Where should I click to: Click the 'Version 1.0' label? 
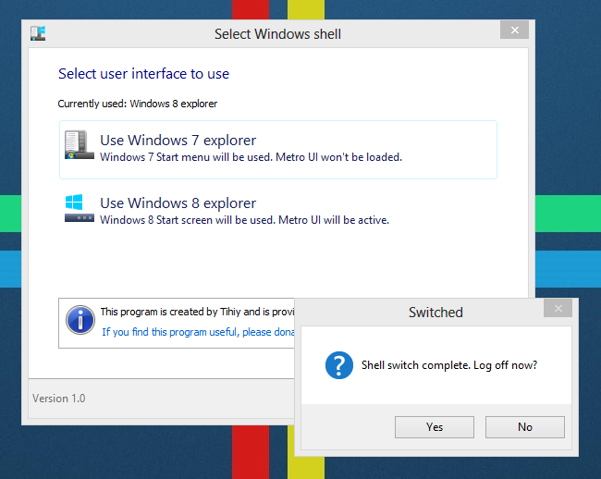pyautogui.click(x=58, y=399)
